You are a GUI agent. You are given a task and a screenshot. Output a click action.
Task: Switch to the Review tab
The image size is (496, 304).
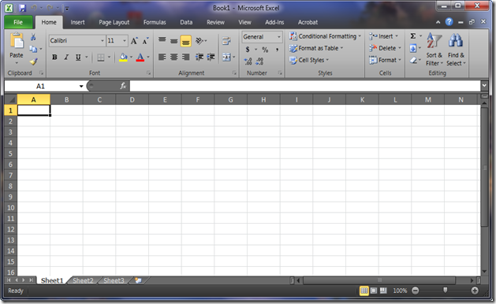pos(216,22)
